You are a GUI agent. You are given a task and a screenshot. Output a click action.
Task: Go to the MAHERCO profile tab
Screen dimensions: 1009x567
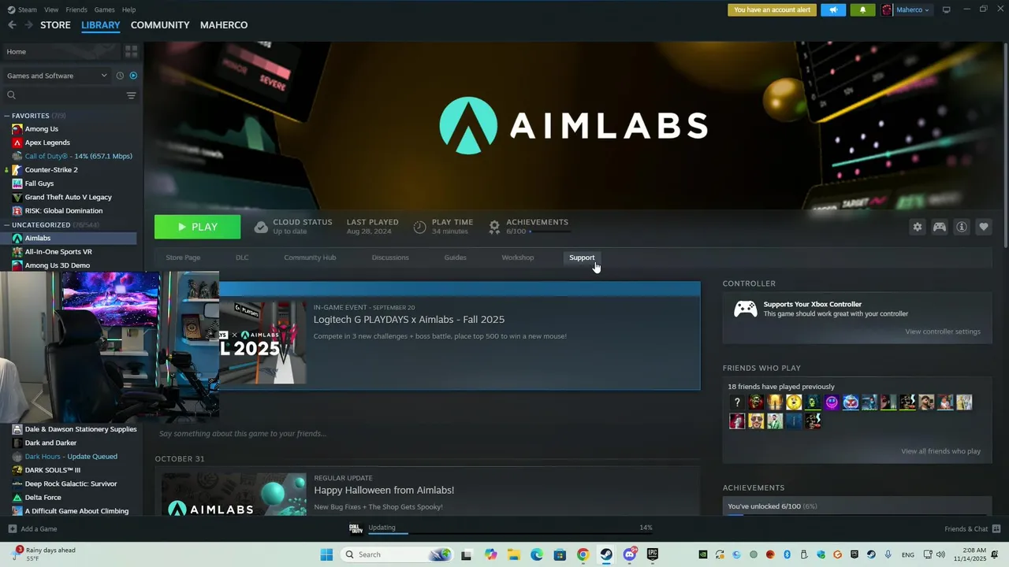point(224,25)
